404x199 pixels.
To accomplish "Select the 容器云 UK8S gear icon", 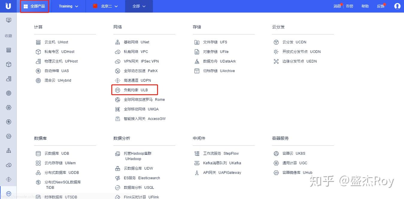I will [x=276, y=153].
